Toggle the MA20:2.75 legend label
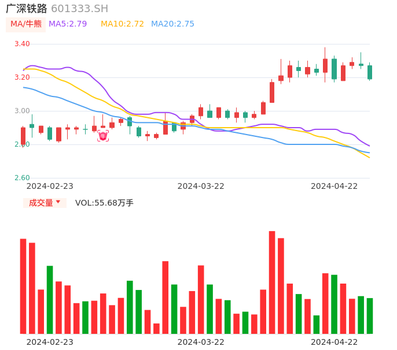 click(172, 24)
